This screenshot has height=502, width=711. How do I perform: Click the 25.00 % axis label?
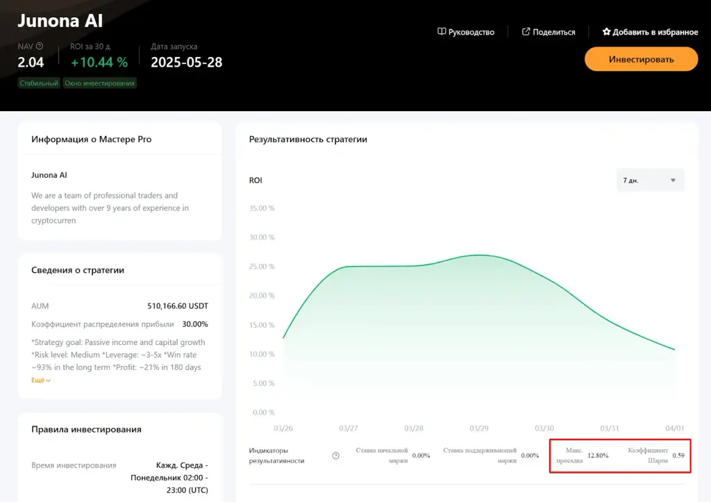click(262, 267)
